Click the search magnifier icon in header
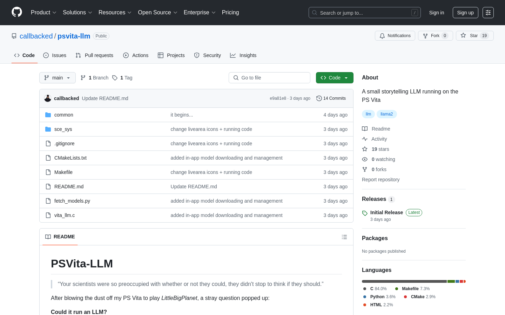 (315, 13)
